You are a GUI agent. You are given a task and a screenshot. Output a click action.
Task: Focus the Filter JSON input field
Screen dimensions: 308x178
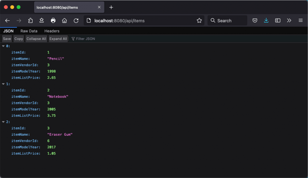point(85,39)
